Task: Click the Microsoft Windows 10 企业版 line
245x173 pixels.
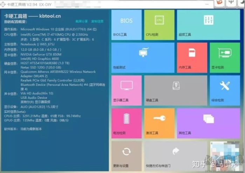Action: (59, 29)
